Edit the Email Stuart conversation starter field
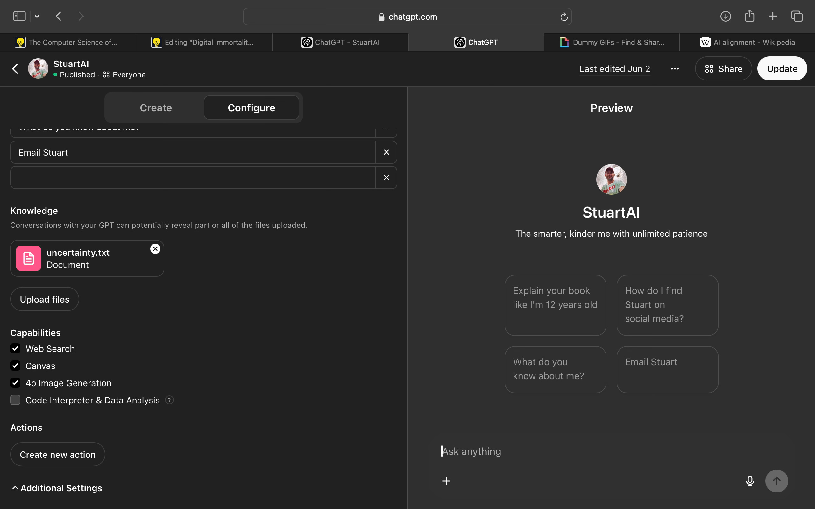This screenshot has height=509, width=815. (x=193, y=152)
